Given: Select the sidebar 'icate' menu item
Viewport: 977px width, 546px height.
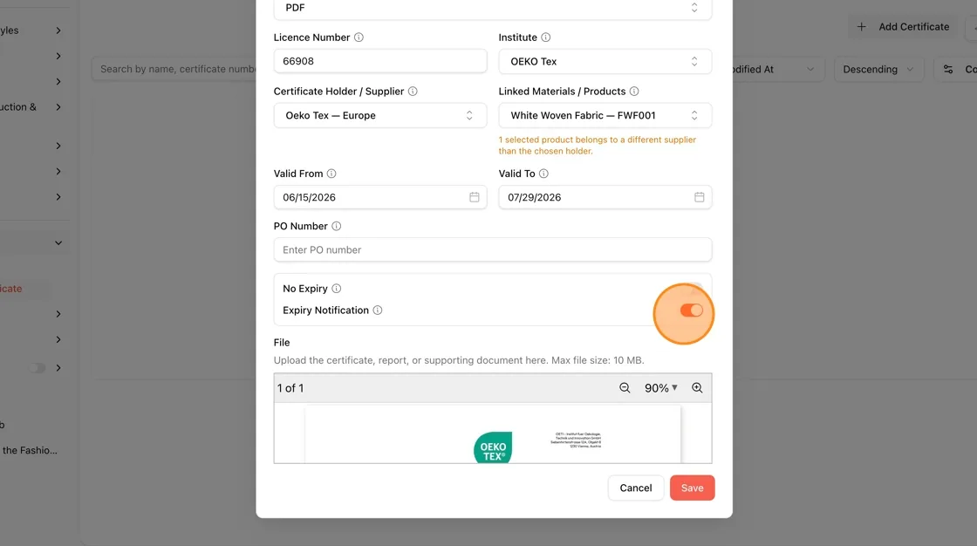Looking at the screenshot, I should pyautogui.click(x=11, y=289).
